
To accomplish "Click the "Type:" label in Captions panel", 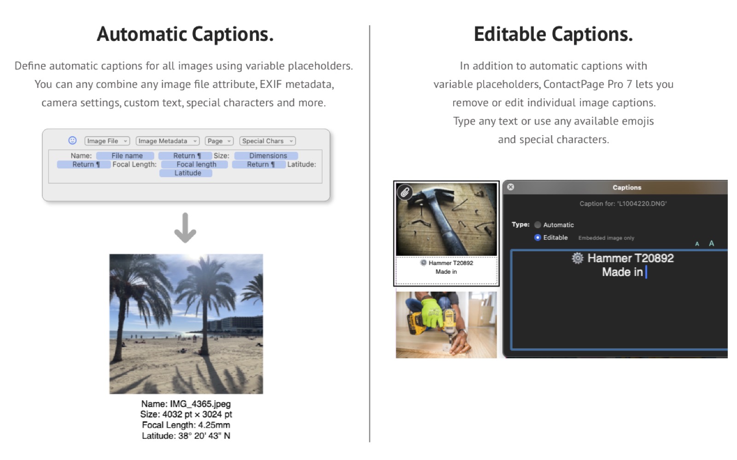I will (x=521, y=224).
